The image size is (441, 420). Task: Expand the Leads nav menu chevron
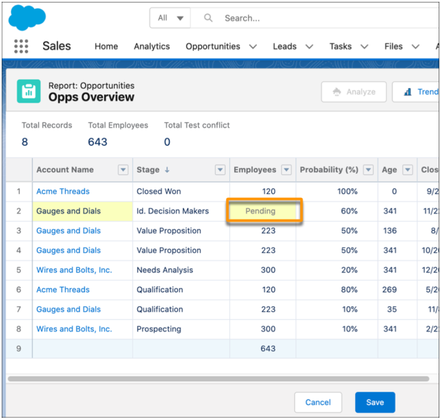(x=309, y=47)
